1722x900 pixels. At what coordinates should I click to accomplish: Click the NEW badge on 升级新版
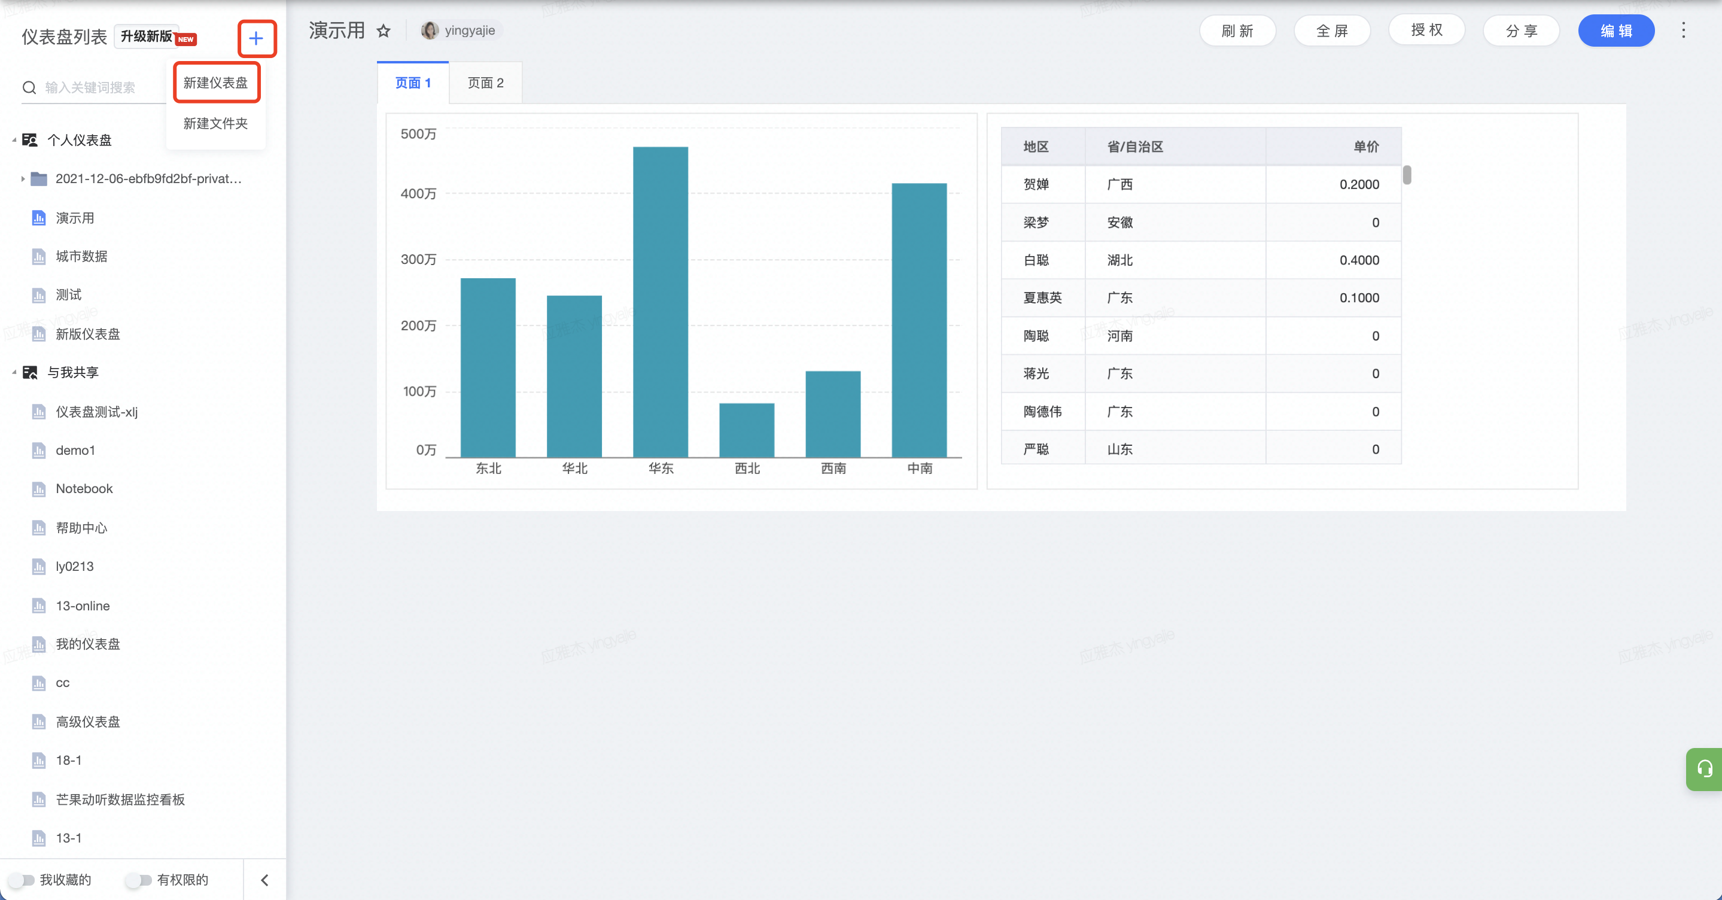186,39
